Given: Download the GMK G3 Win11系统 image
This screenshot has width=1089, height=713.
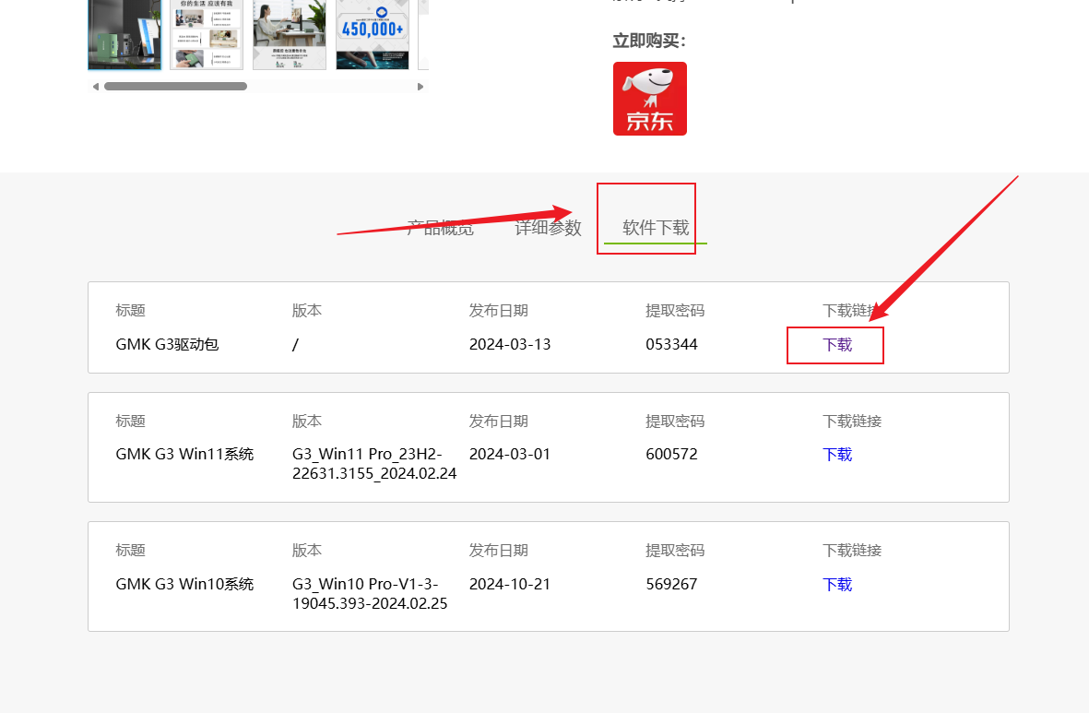Looking at the screenshot, I should [x=837, y=455].
